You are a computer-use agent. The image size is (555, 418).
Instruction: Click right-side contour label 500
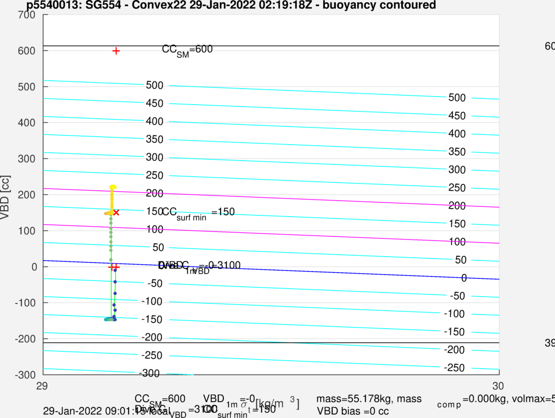tap(457, 98)
